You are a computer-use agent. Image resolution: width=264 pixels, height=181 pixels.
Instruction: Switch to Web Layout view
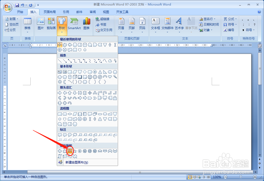click(x=199, y=177)
